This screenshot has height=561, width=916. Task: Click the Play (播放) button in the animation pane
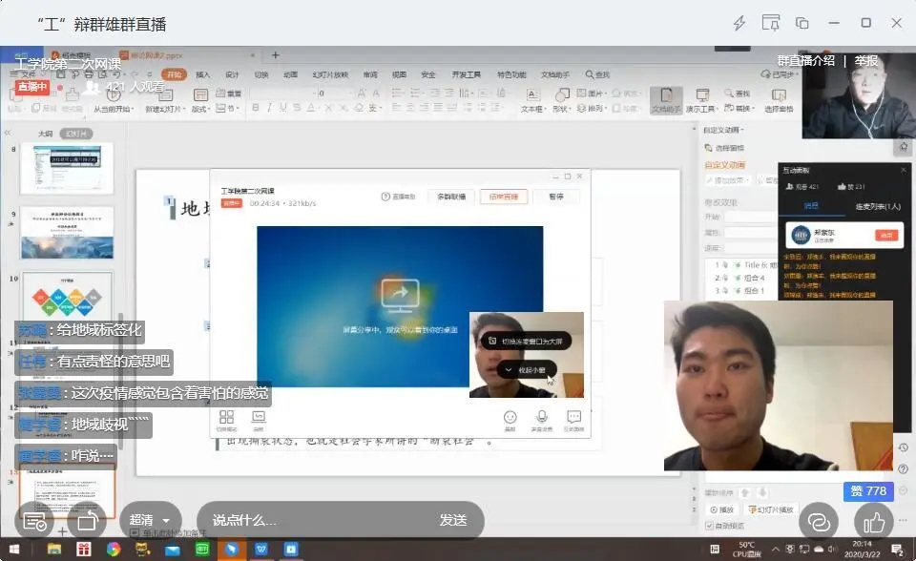coord(721,509)
